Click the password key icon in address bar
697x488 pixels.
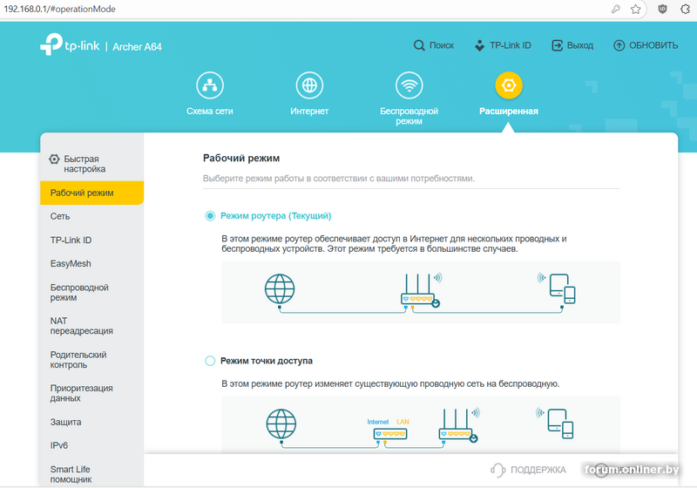pyautogui.click(x=616, y=9)
